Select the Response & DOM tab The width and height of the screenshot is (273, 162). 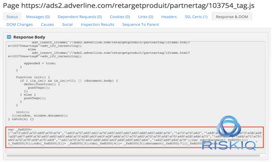tap(232, 17)
